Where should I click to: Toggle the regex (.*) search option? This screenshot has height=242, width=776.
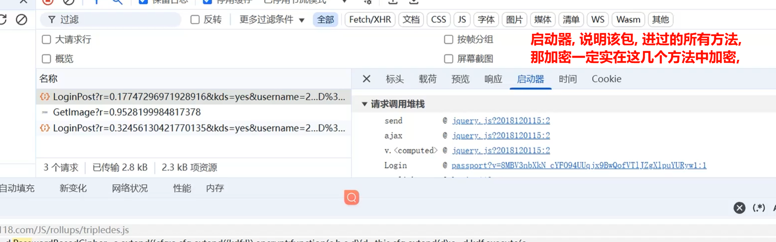(759, 208)
